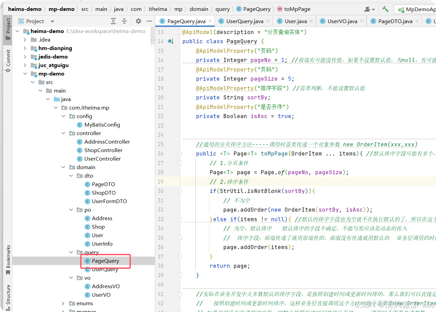Open Project panel settings gear

point(138,21)
